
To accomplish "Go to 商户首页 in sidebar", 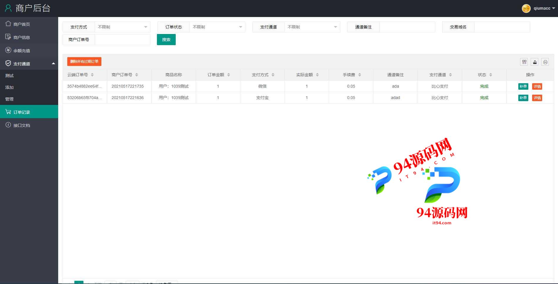I will tap(29, 24).
